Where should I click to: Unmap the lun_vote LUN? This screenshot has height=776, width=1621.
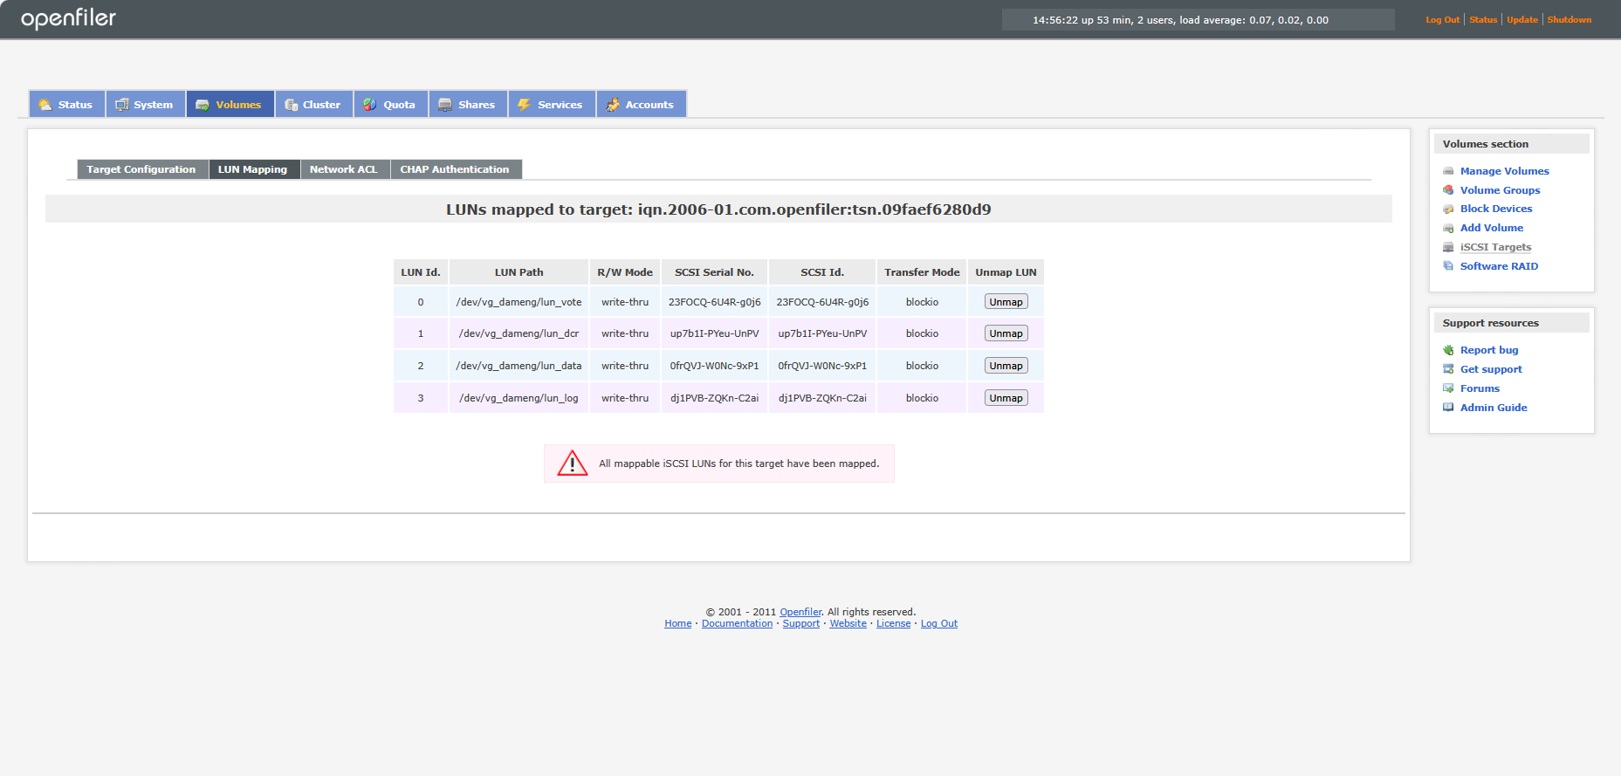1006,302
